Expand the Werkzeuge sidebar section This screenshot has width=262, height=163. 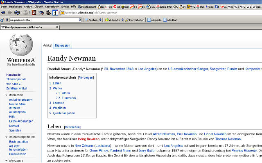point(7,161)
